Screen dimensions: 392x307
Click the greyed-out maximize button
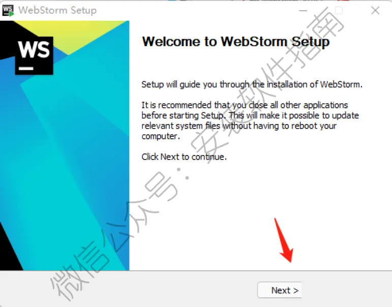(339, 11)
